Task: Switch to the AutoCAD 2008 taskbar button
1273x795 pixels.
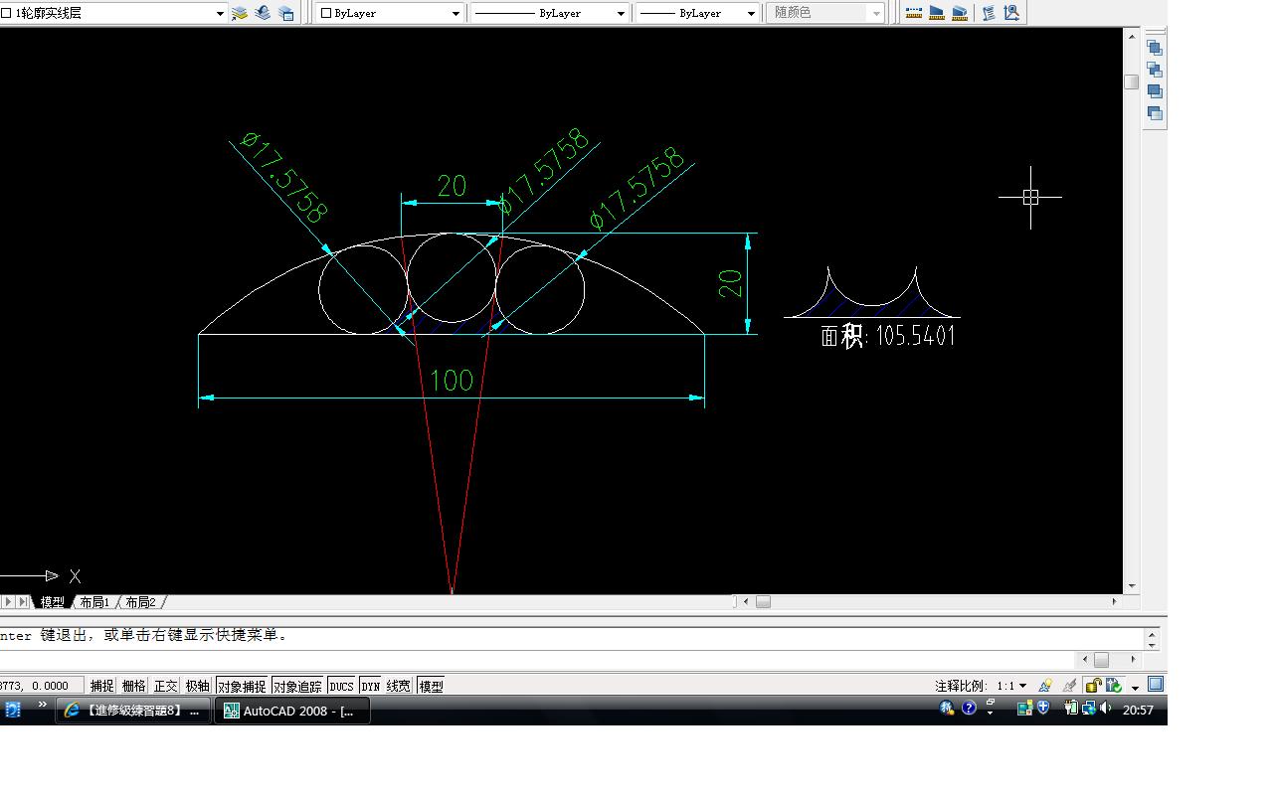Action: pos(292,711)
